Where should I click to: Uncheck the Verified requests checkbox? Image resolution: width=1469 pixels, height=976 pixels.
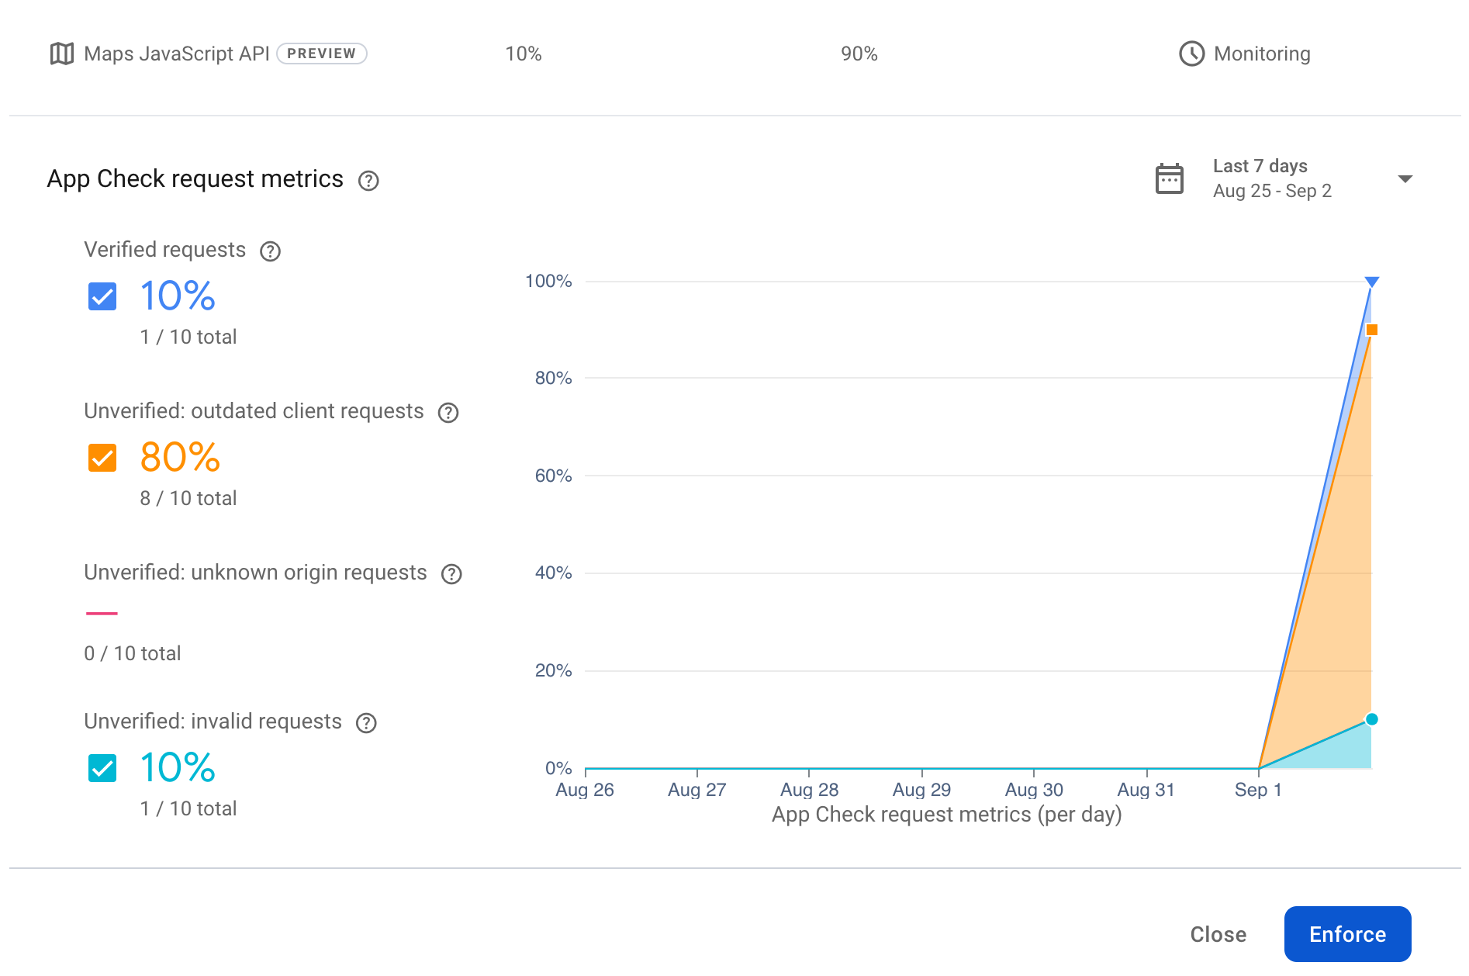point(101,296)
